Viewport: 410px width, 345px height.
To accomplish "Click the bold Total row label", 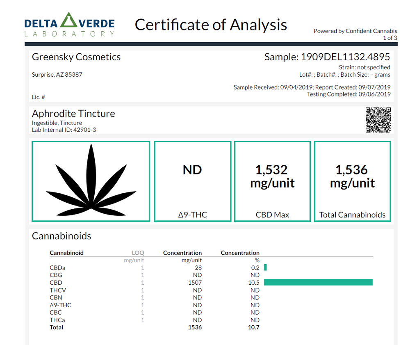I will pyautogui.click(x=57, y=327).
